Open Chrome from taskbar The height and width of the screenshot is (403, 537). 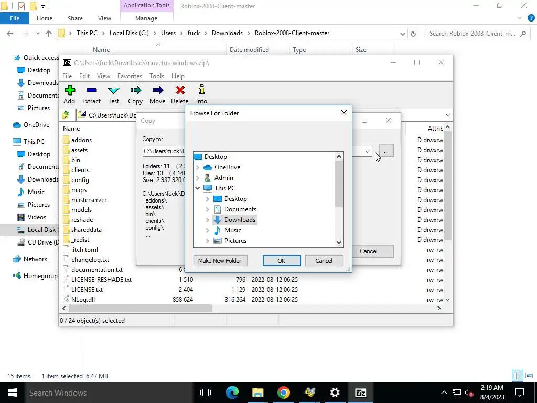coord(284,393)
